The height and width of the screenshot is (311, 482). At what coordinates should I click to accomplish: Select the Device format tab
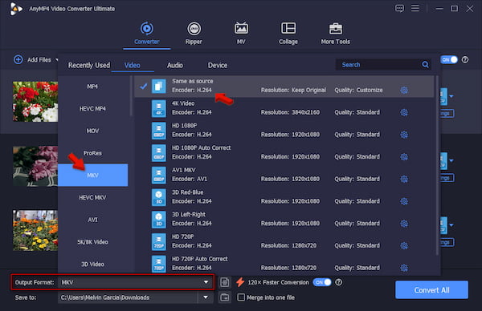click(218, 65)
